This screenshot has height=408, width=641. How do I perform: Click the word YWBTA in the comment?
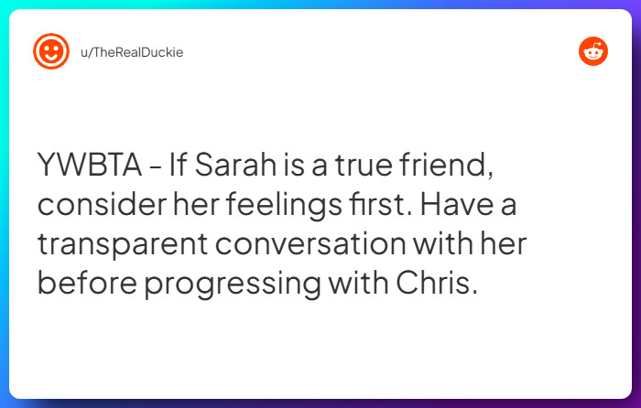90,165
